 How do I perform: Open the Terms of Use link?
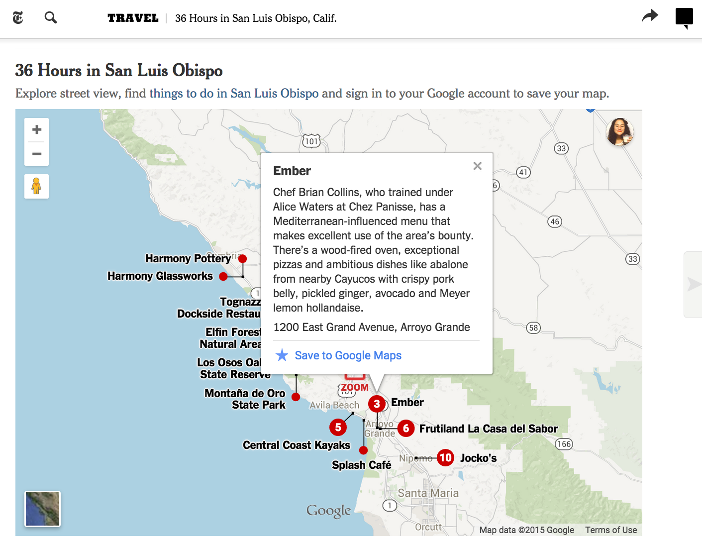pos(611,530)
